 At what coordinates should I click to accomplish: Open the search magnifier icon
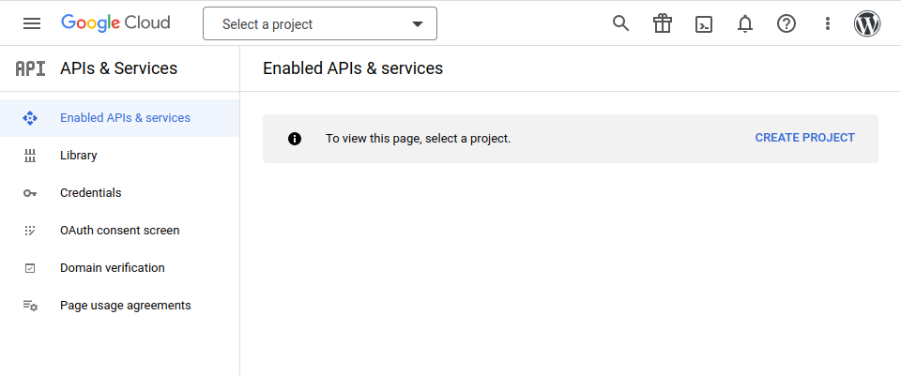[620, 23]
